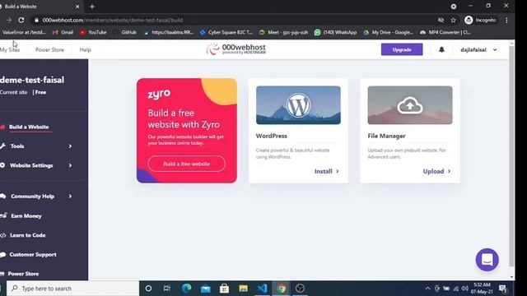Launch Microsoft Edge from the taskbar
This screenshot has width=527, height=296.
(x=187, y=289)
